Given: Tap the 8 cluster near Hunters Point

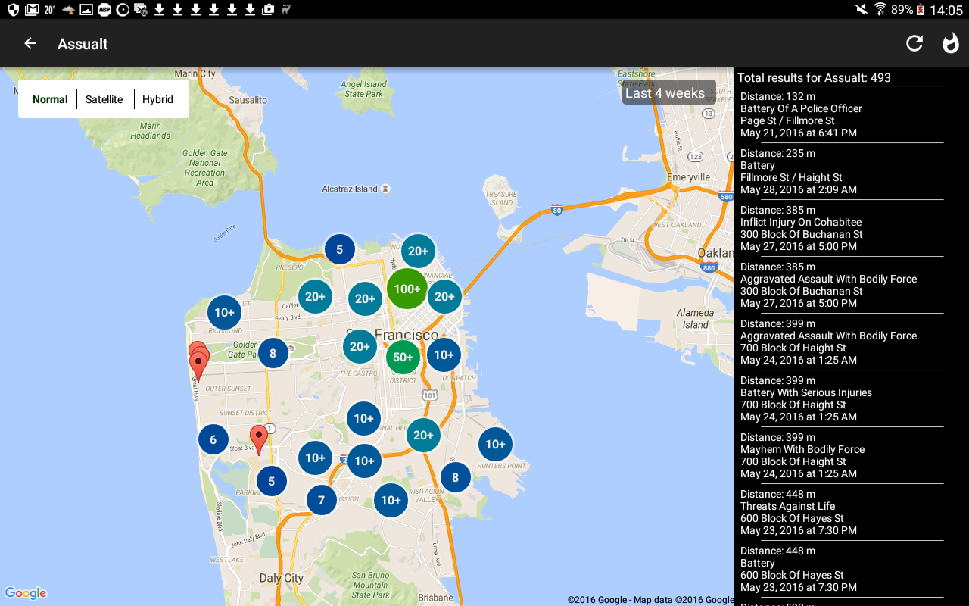Looking at the screenshot, I should [x=455, y=477].
